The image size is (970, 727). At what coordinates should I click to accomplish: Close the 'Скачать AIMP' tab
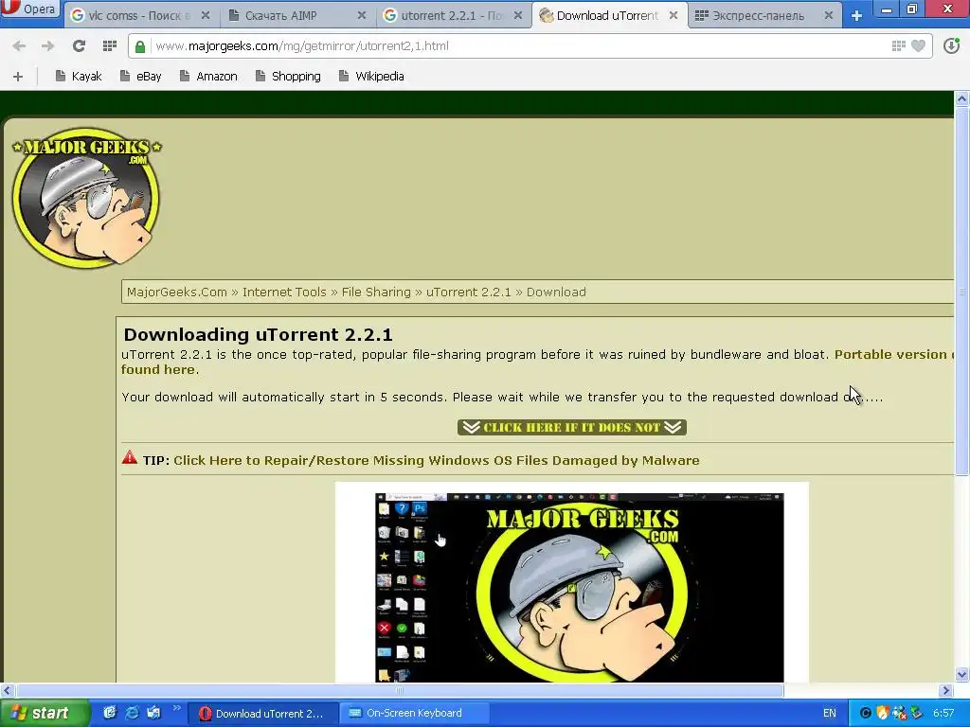(x=362, y=15)
